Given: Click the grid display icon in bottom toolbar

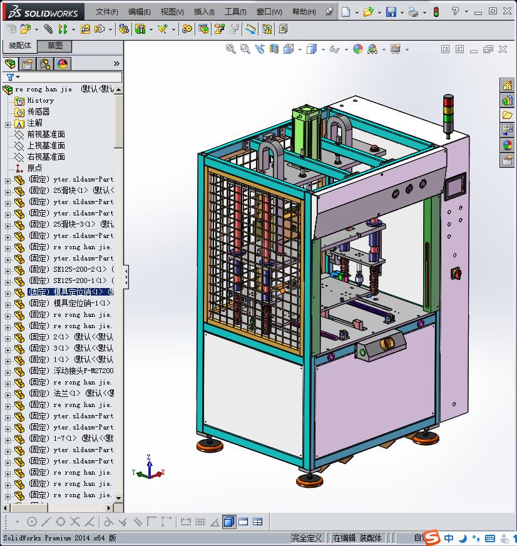Looking at the screenshot, I should (200, 522).
